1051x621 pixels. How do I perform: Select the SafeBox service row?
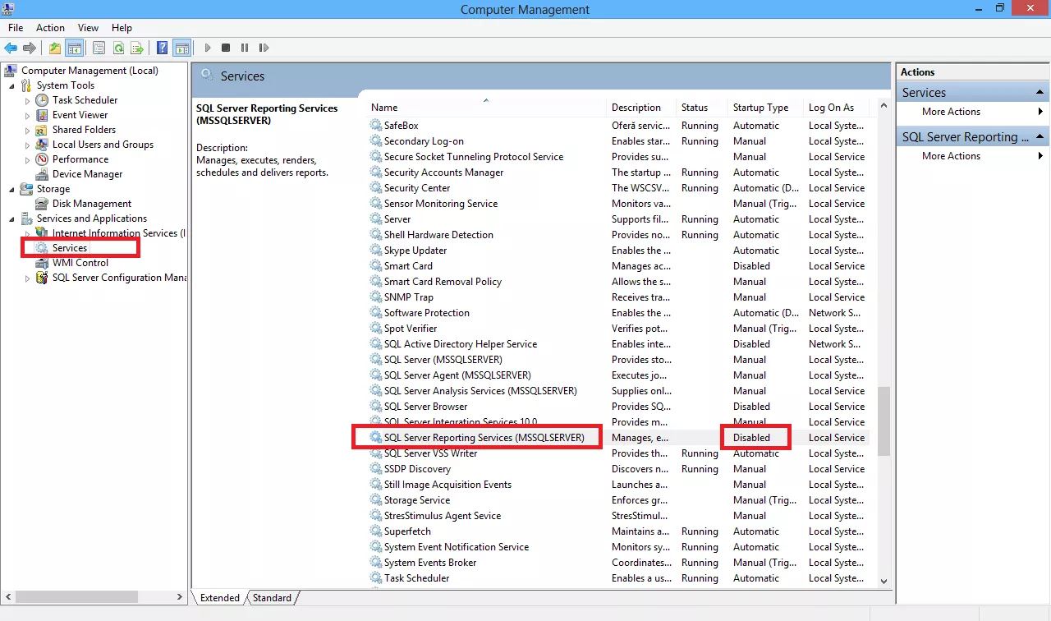pyautogui.click(x=617, y=126)
